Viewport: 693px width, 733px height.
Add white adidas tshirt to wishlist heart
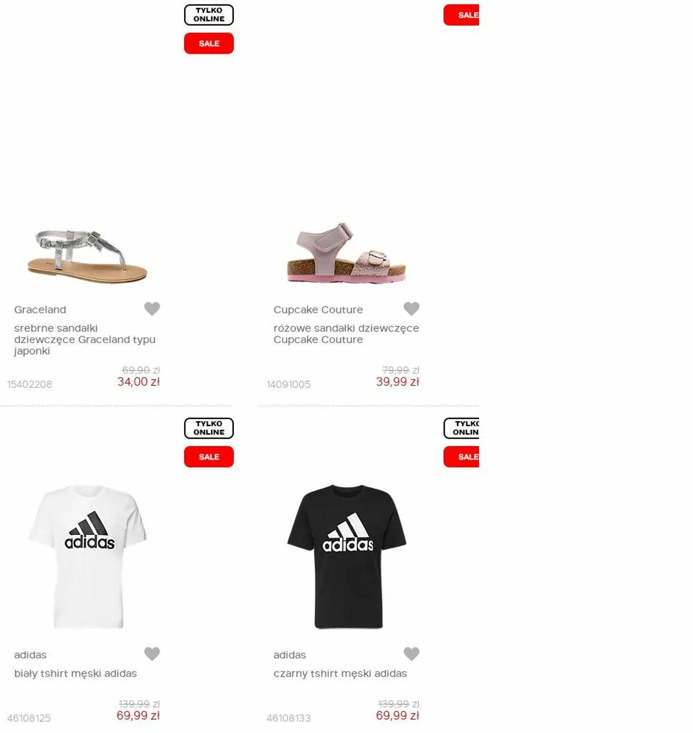152,654
